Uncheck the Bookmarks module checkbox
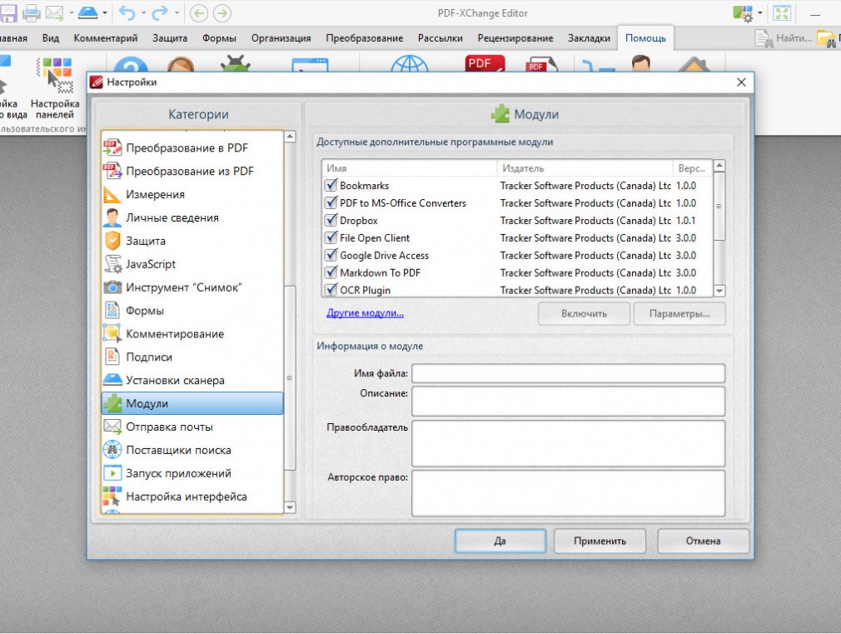Screen dimensions: 841x634 (331, 185)
